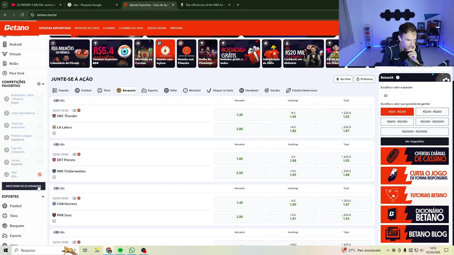Switch to Tênis sport tab
Screen dimensions: 454x255
point(104,90)
